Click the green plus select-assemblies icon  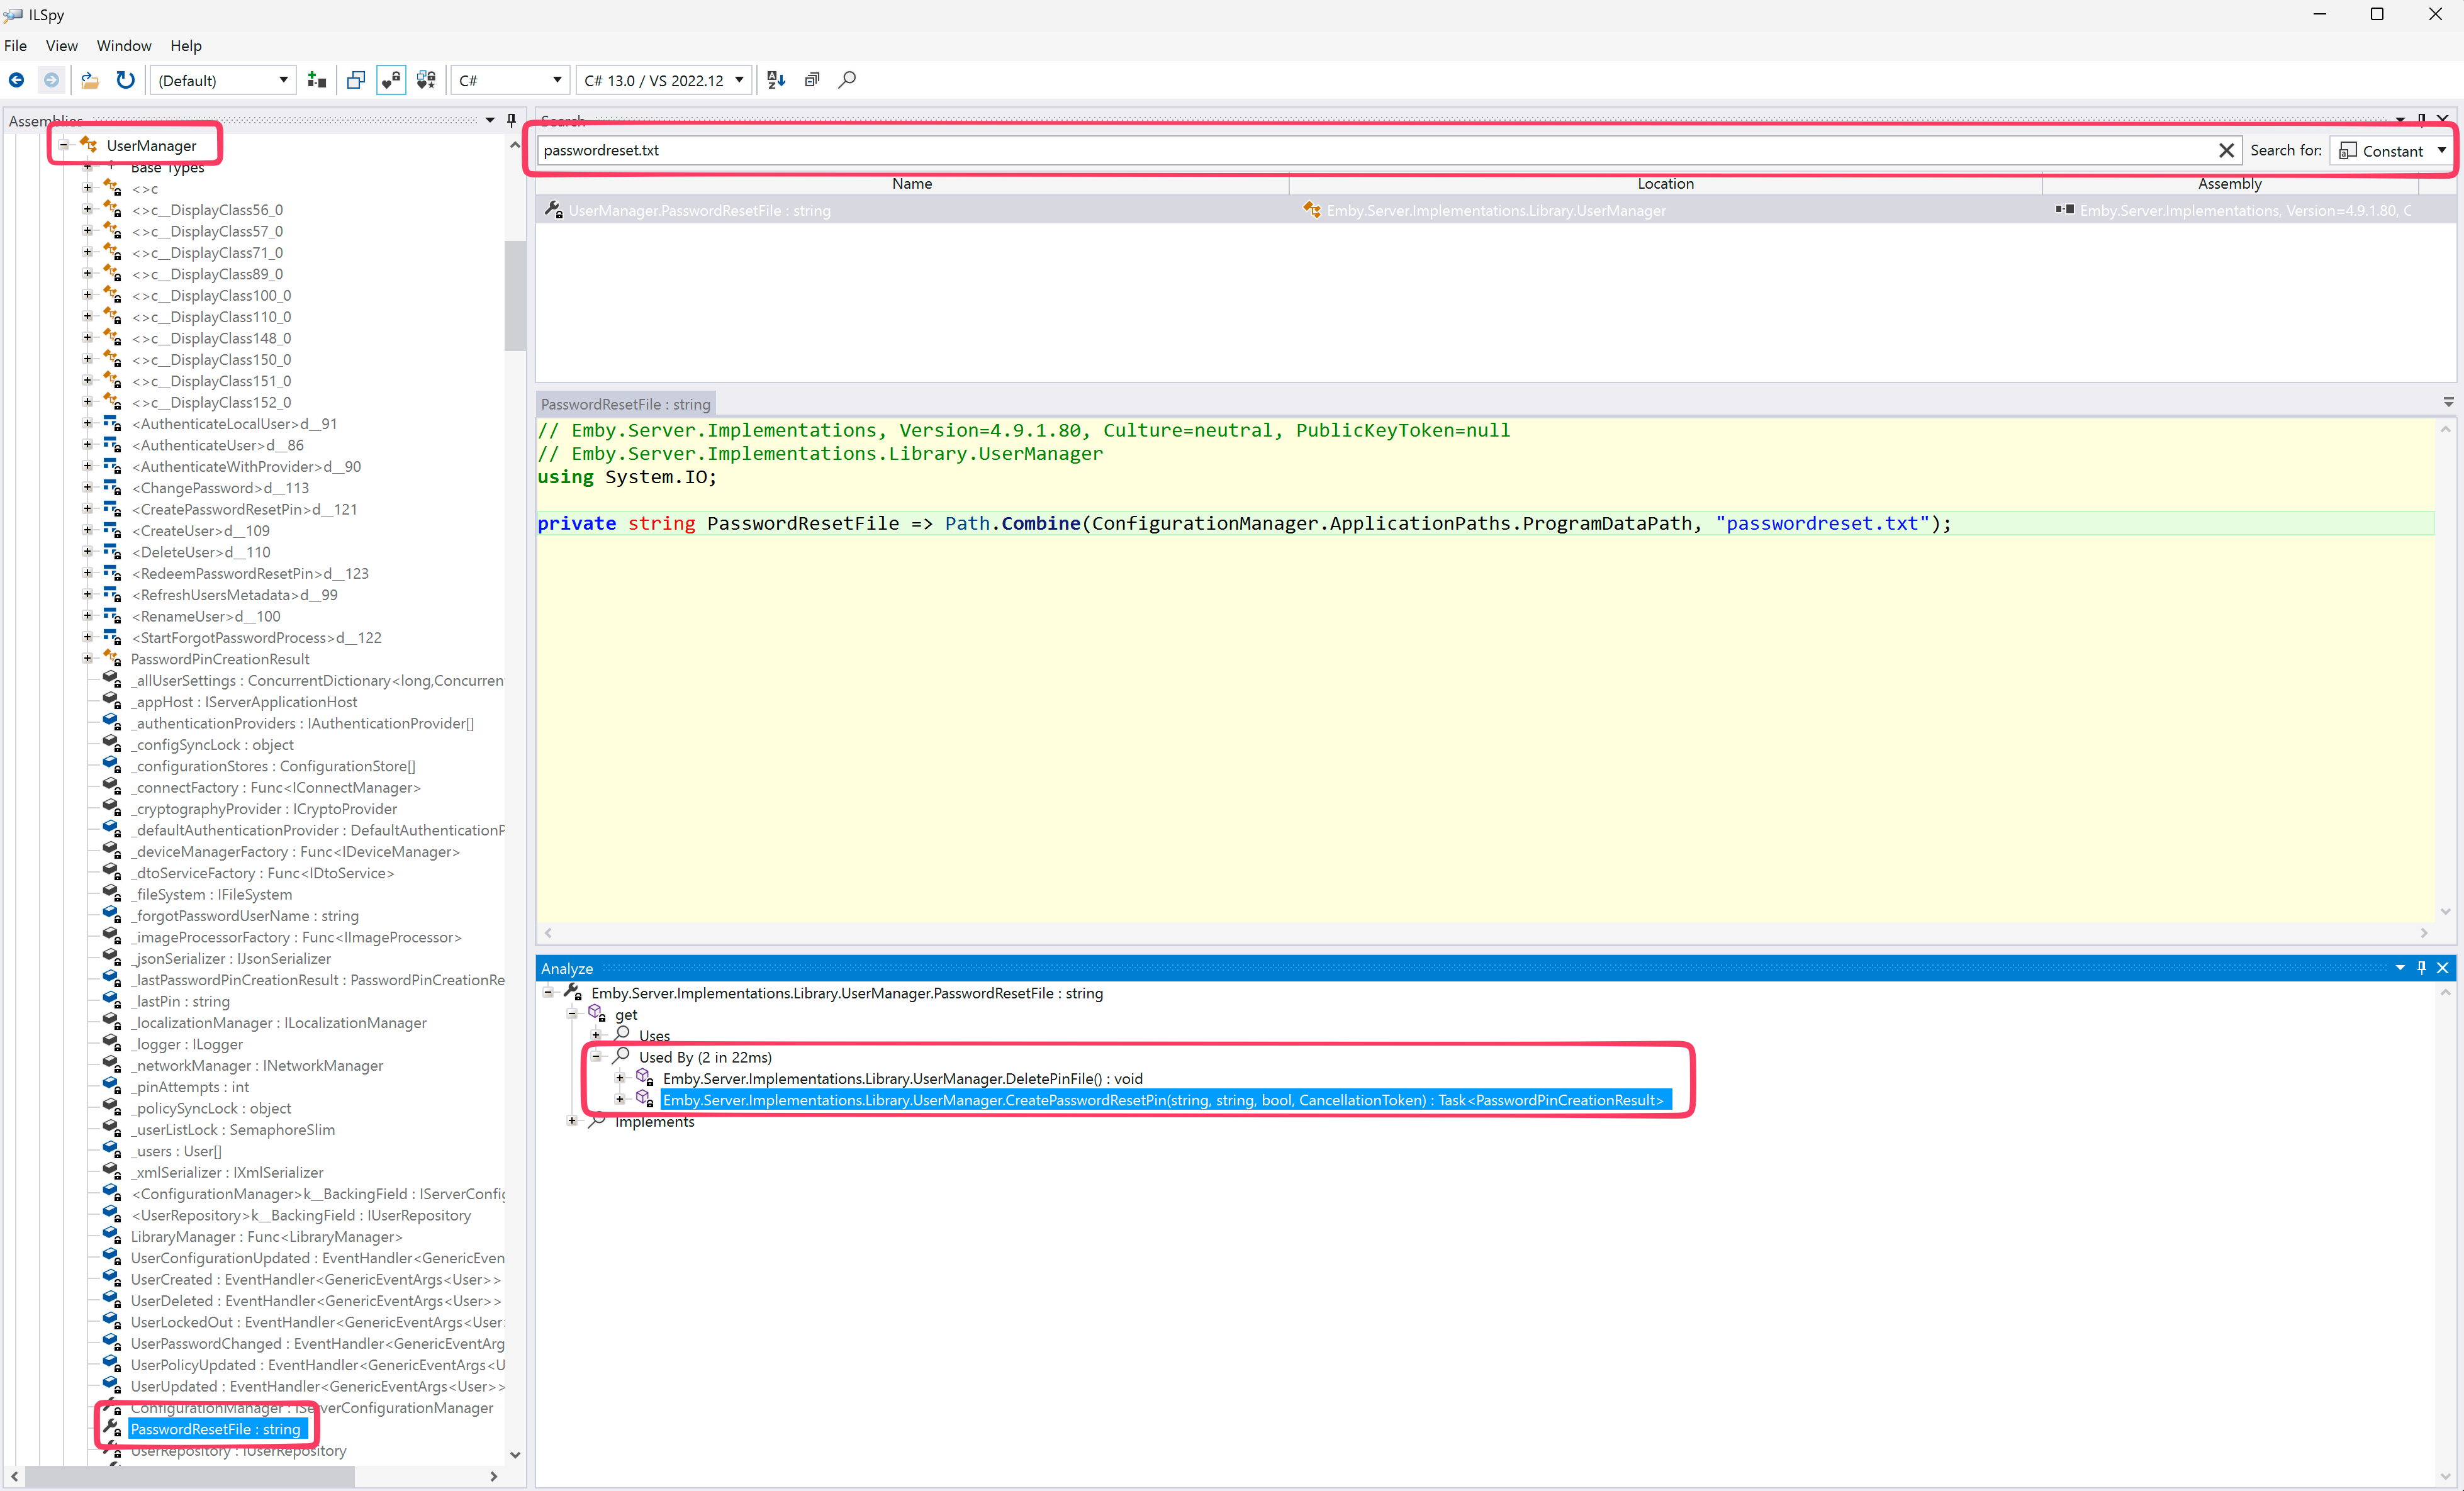click(317, 80)
